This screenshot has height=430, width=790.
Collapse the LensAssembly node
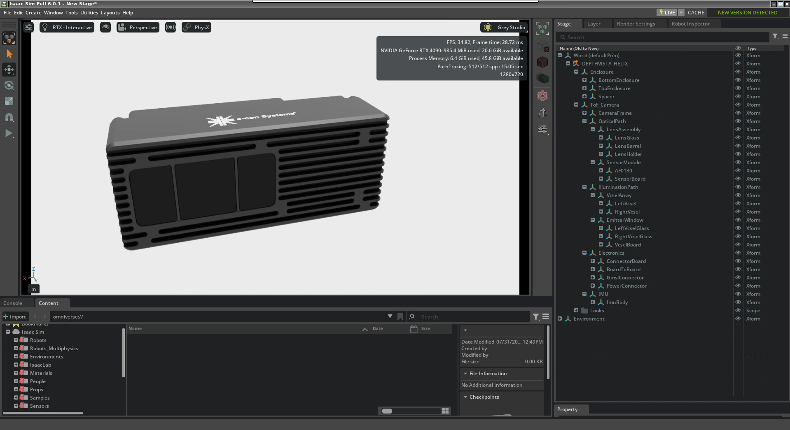click(593, 129)
